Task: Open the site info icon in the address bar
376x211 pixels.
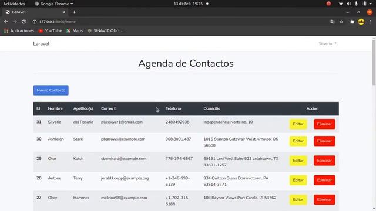Action: 35,22
